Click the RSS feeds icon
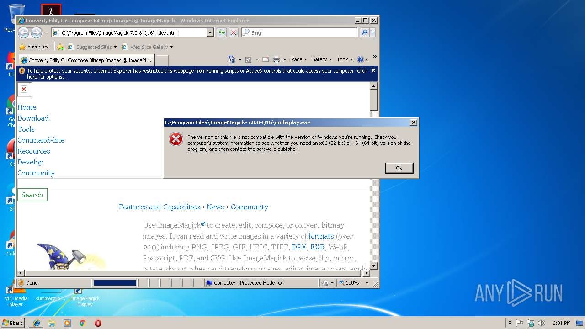585x329 pixels. point(248,59)
